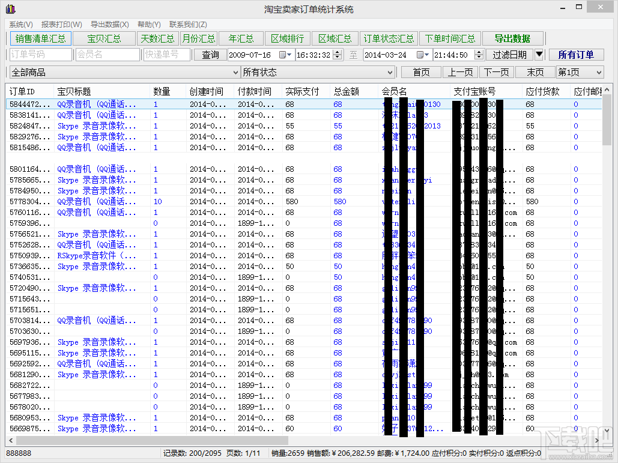
Task: Sort by the 支付宝账号 column header
Action: point(486,91)
